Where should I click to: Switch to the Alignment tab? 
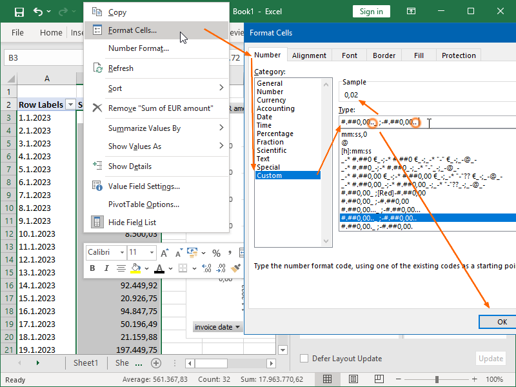tap(309, 55)
